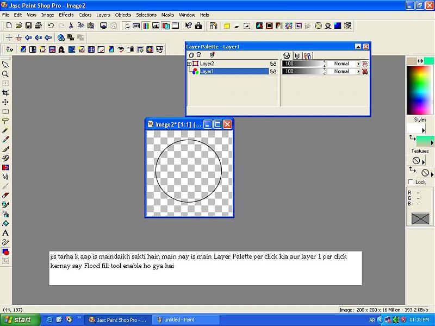435x326 pixels.
Task: Select the Text tool
Action: coord(5,233)
